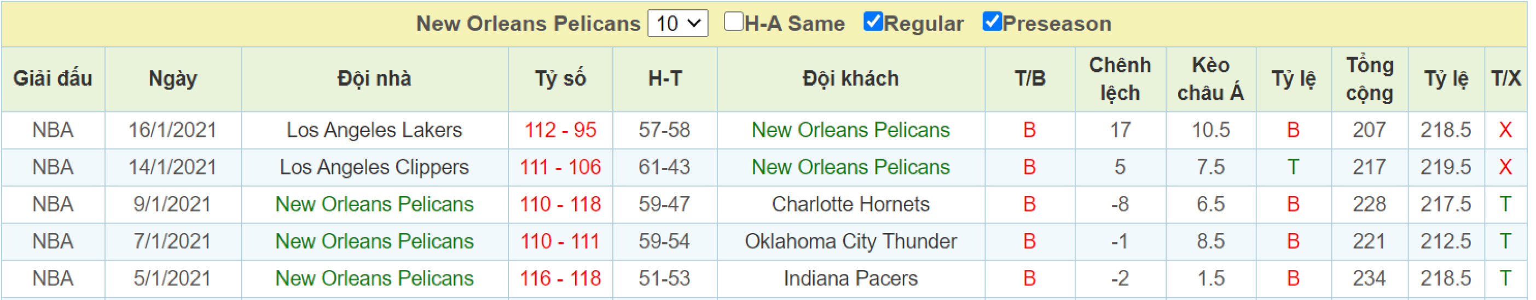Click the NBA league cell on 5/1/2021 row
The width and height of the screenshot is (1536, 300).
[x=53, y=279]
